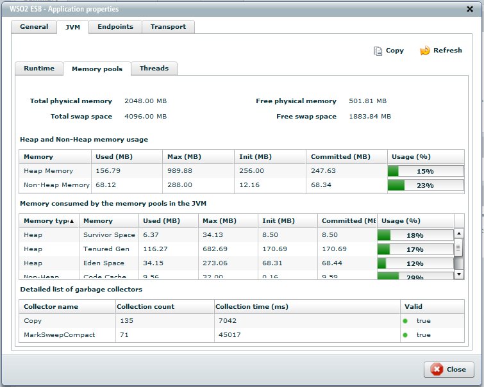Click memory pools scrollbar up arrow
The width and height of the screenshot is (484, 387).
[x=459, y=234]
